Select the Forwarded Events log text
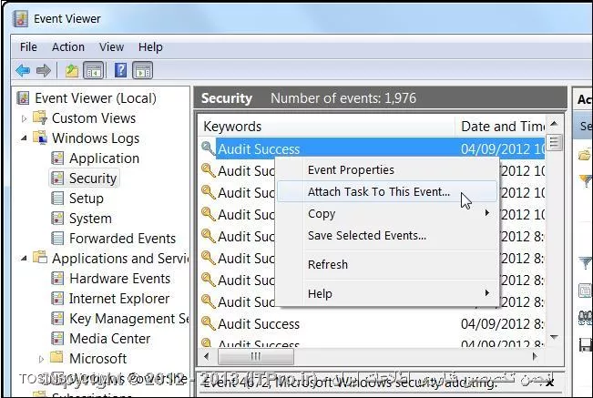The width and height of the screenshot is (593, 398). point(123,239)
